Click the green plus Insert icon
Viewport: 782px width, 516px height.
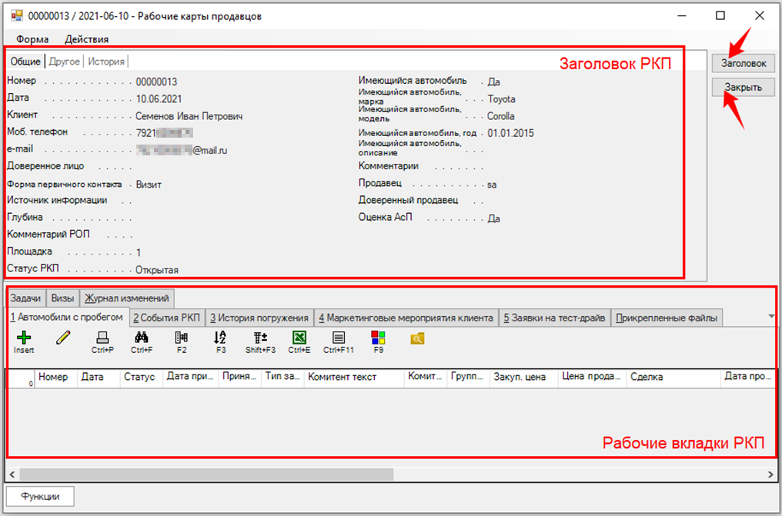point(24,338)
